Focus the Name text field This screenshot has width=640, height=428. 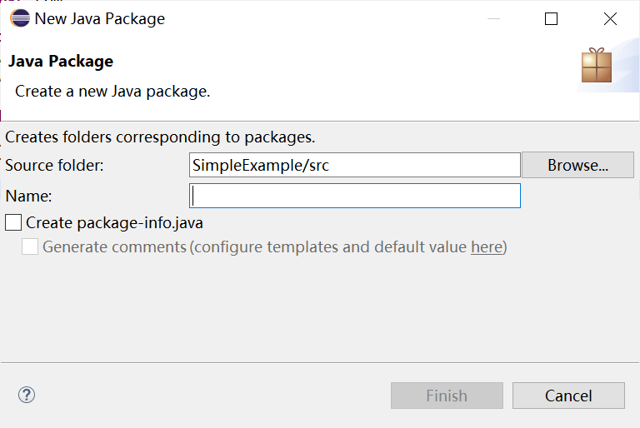click(x=355, y=196)
